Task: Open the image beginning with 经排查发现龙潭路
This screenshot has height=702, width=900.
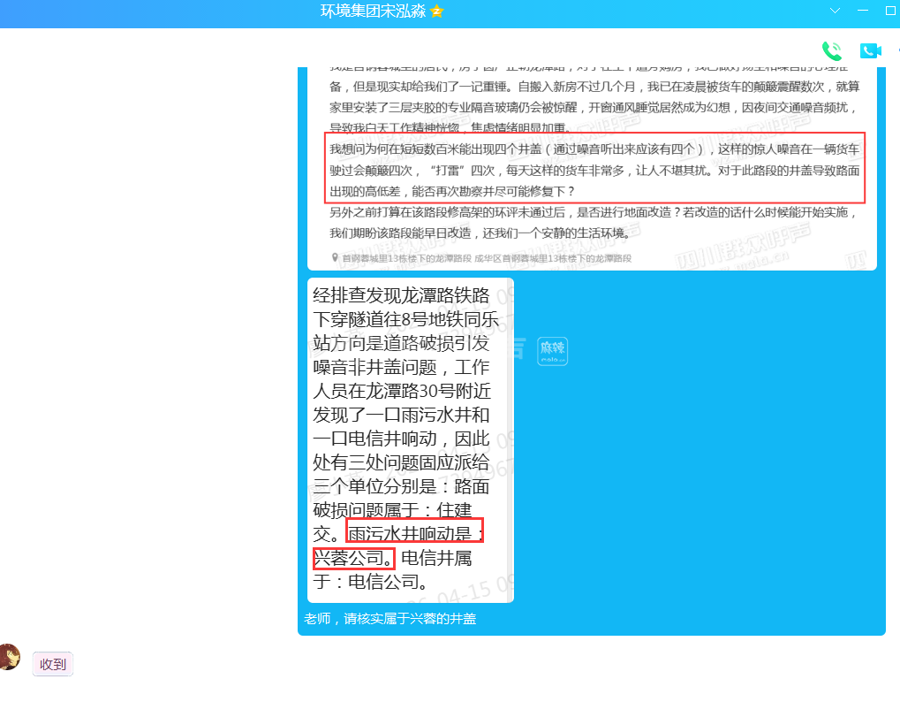Action: (410, 439)
